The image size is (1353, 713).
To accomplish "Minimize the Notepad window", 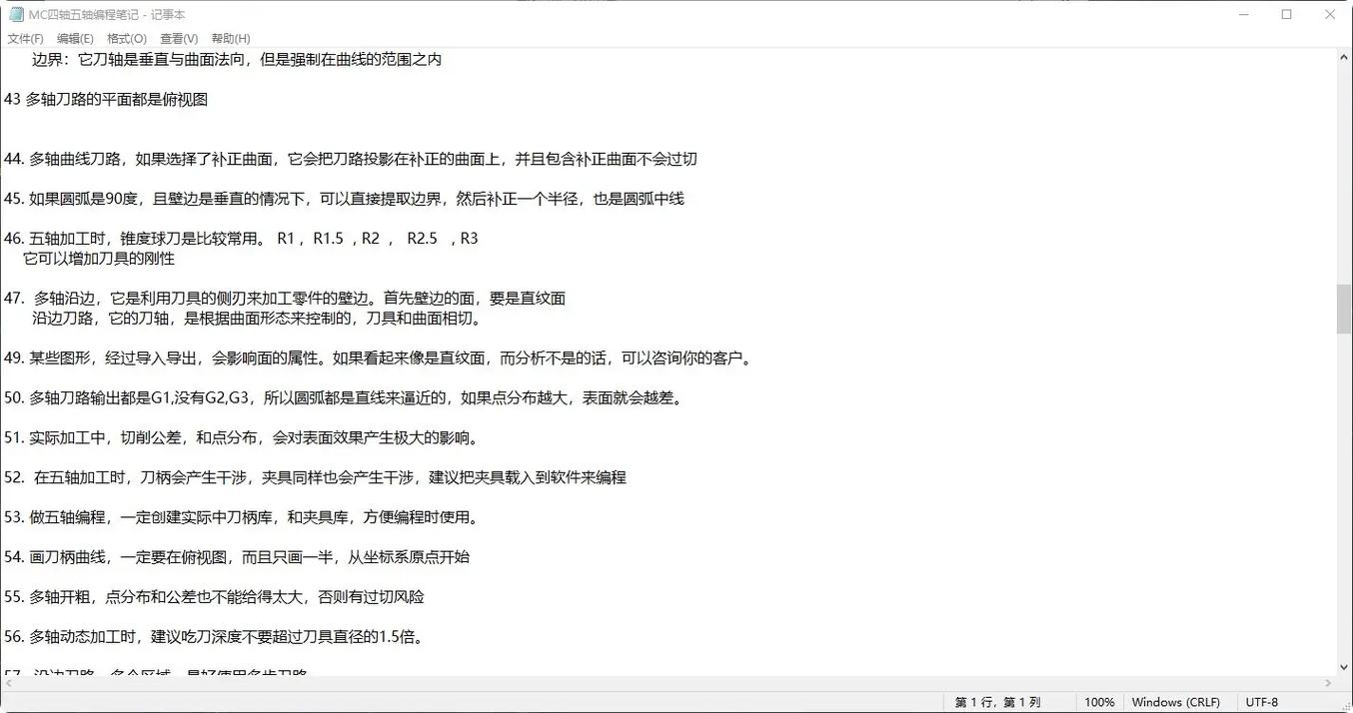I will point(1243,14).
